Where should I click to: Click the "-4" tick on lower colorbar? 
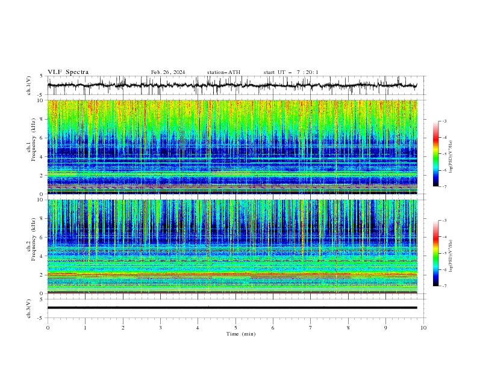[x=444, y=237]
